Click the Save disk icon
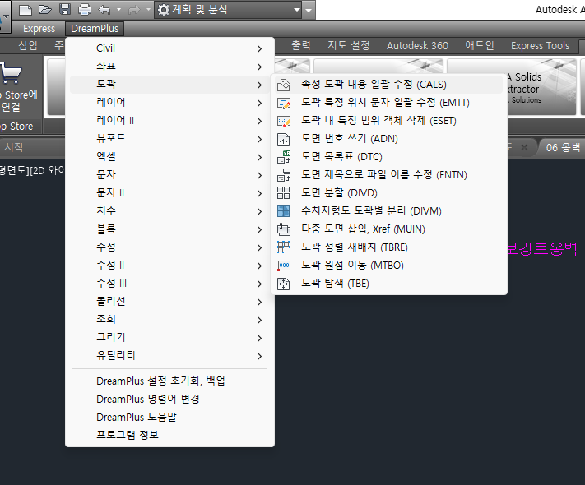This screenshot has height=485, width=585. pyautogui.click(x=65, y=9)
